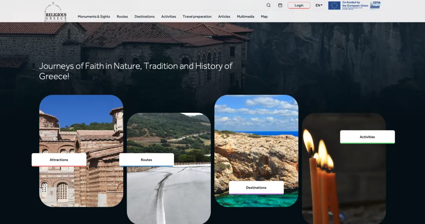Image resolution: width=425 pixels, height=224 pixels.
Task: Click the search magnifier icon
Action: pyautogui.click(x=268, y=6)
